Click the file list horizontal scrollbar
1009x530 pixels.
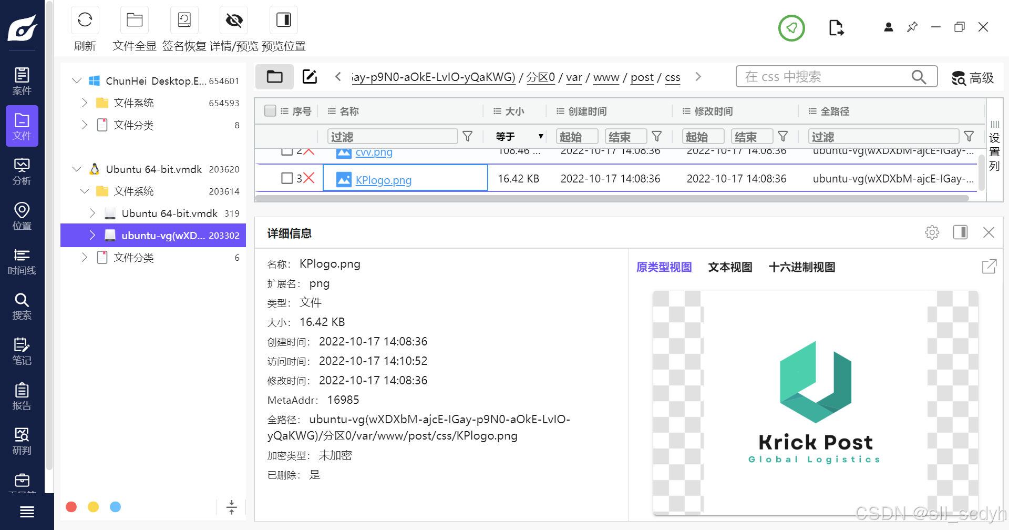tap(611, 199)
